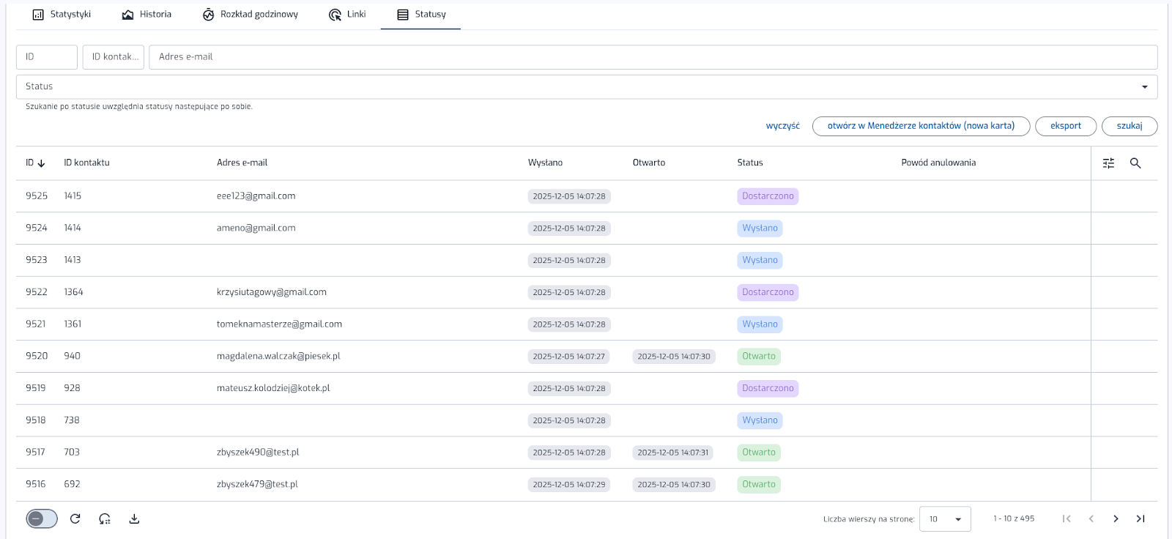Open the Historia tab
This screenshot has height=539, width=1172.
pos(146,15)
